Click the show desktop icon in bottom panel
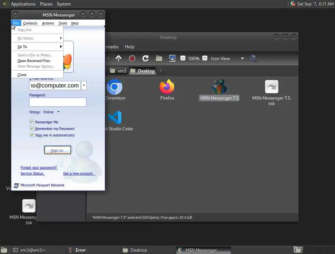Screen dimensions: 335x254 [4, 250]
